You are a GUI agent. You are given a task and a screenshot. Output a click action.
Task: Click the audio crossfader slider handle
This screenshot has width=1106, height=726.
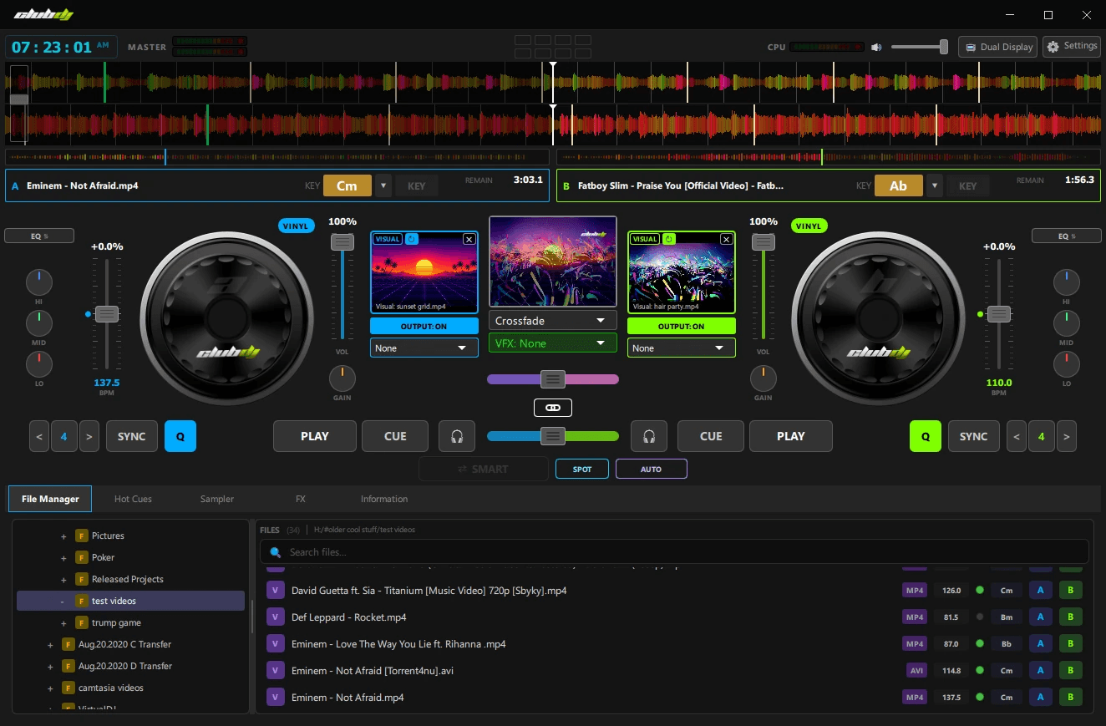(x=553, y=436)
